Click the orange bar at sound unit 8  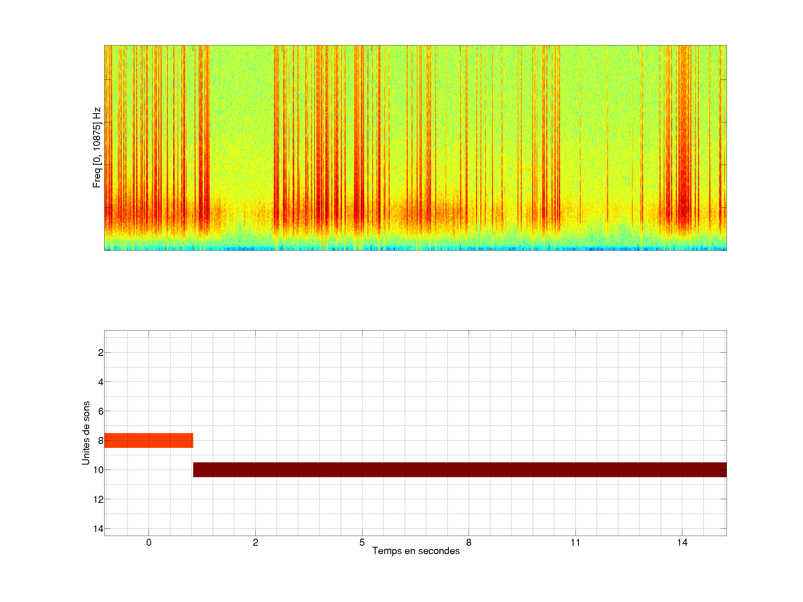click(149, 440)
